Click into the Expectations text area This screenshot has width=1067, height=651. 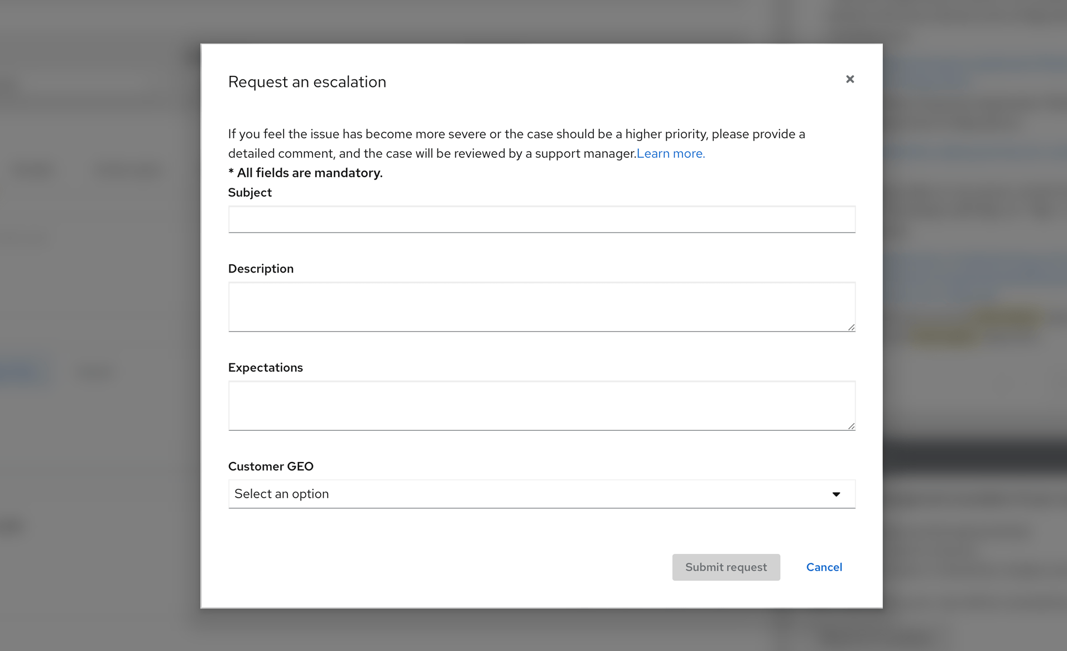[x=541, y=405]
